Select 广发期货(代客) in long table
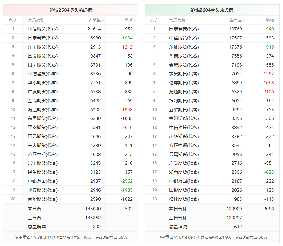 [x=43, y=92]
